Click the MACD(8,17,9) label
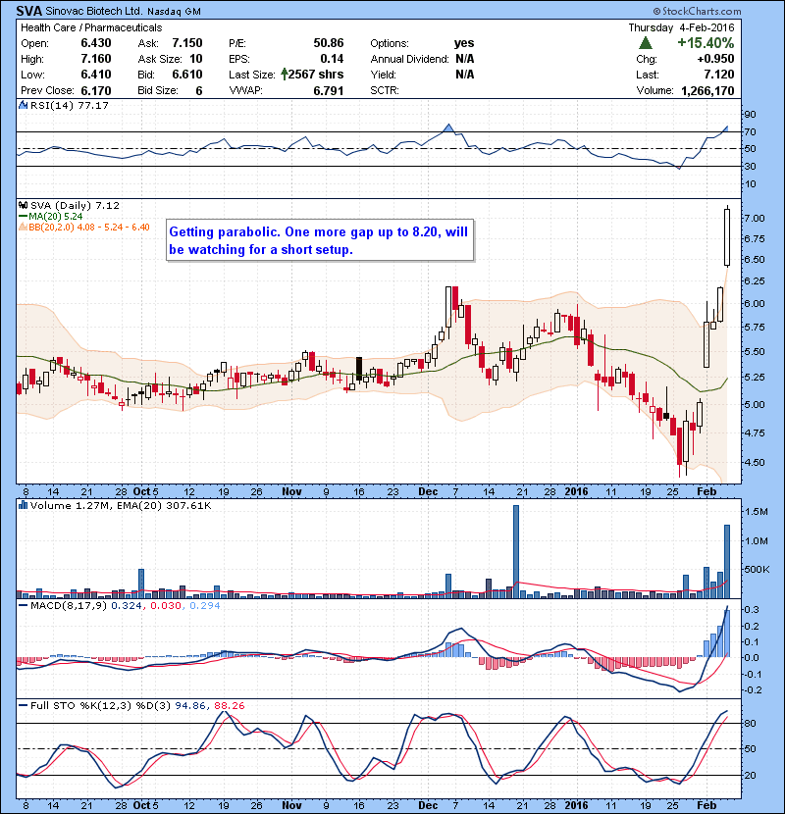Image resolution: width=785 pixels, height=814 pixels. [x=70, y=605]
